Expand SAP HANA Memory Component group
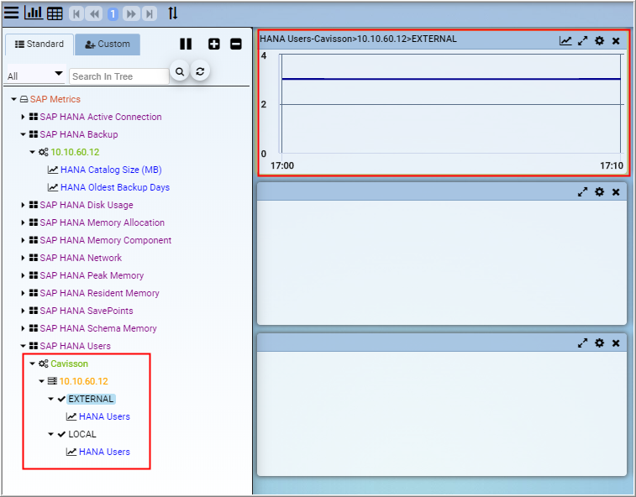The height and width of the screenshot is (497, 636). 24,240
